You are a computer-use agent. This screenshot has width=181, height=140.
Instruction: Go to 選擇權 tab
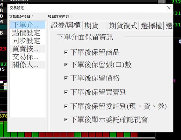click(151, 25)
